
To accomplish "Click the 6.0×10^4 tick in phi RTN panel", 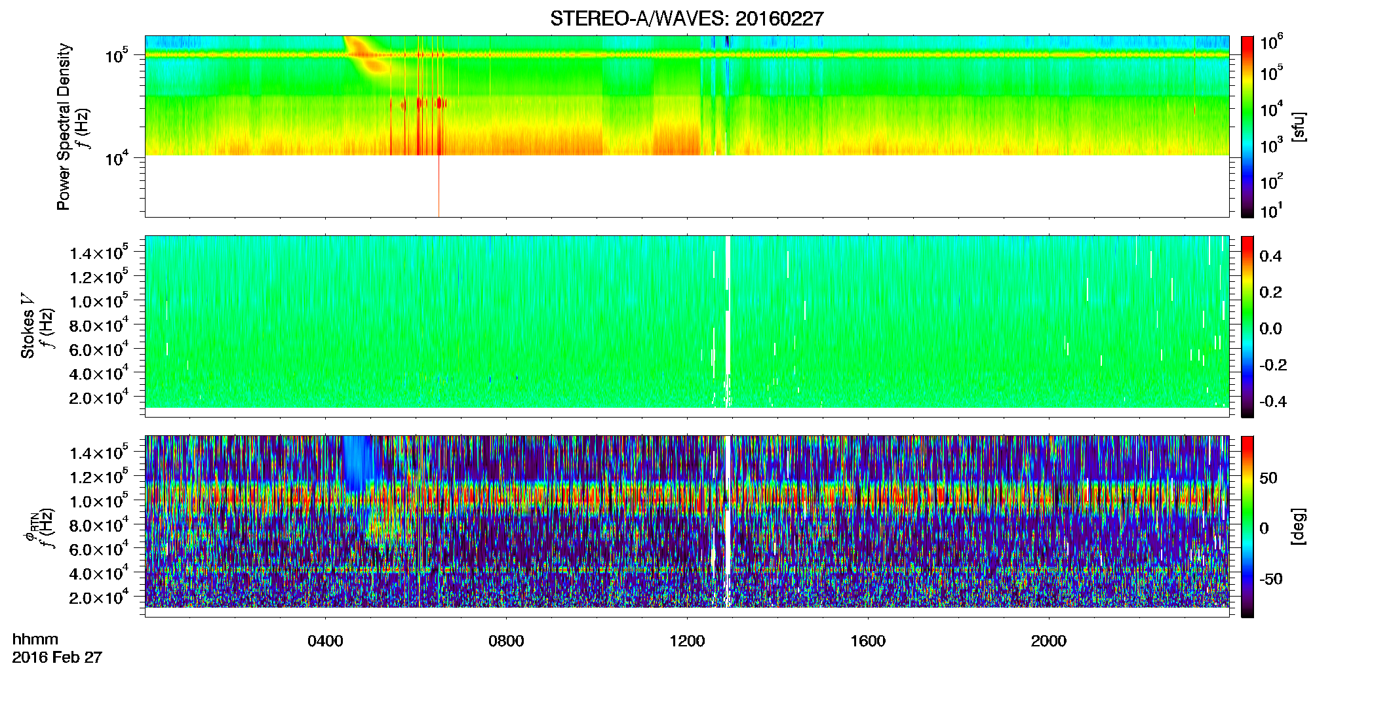I will [x=100, y=549].
